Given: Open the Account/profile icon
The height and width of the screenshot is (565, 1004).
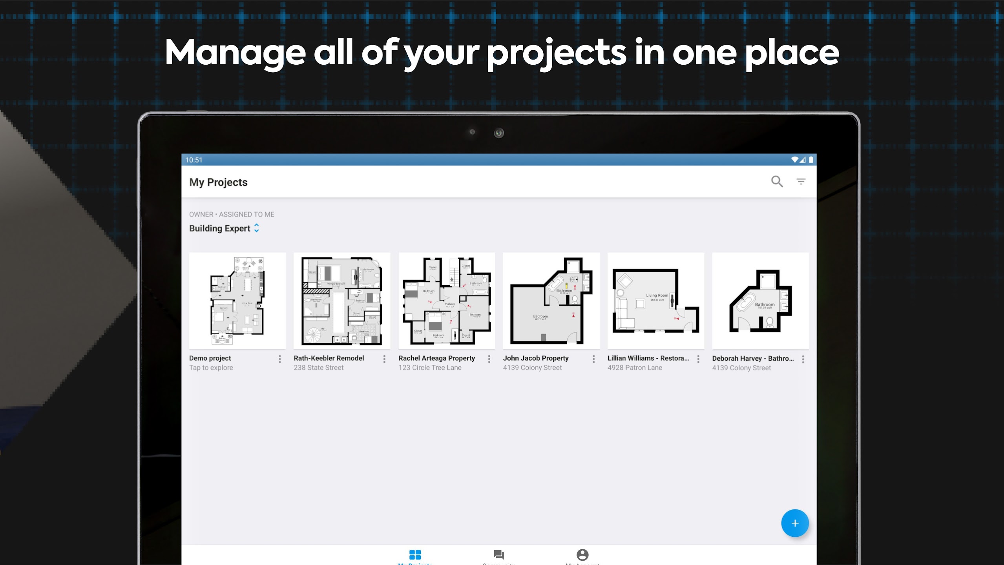Looking at the screenshot, I should 583,555.
